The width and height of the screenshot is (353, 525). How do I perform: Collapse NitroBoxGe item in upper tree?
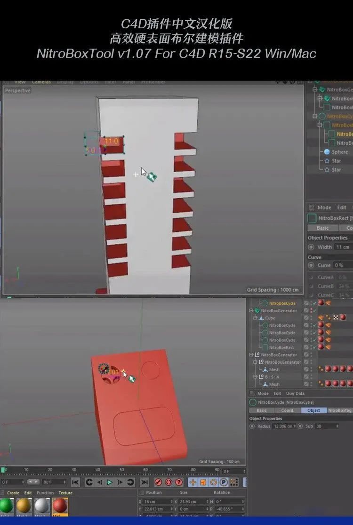click(314, 90)
